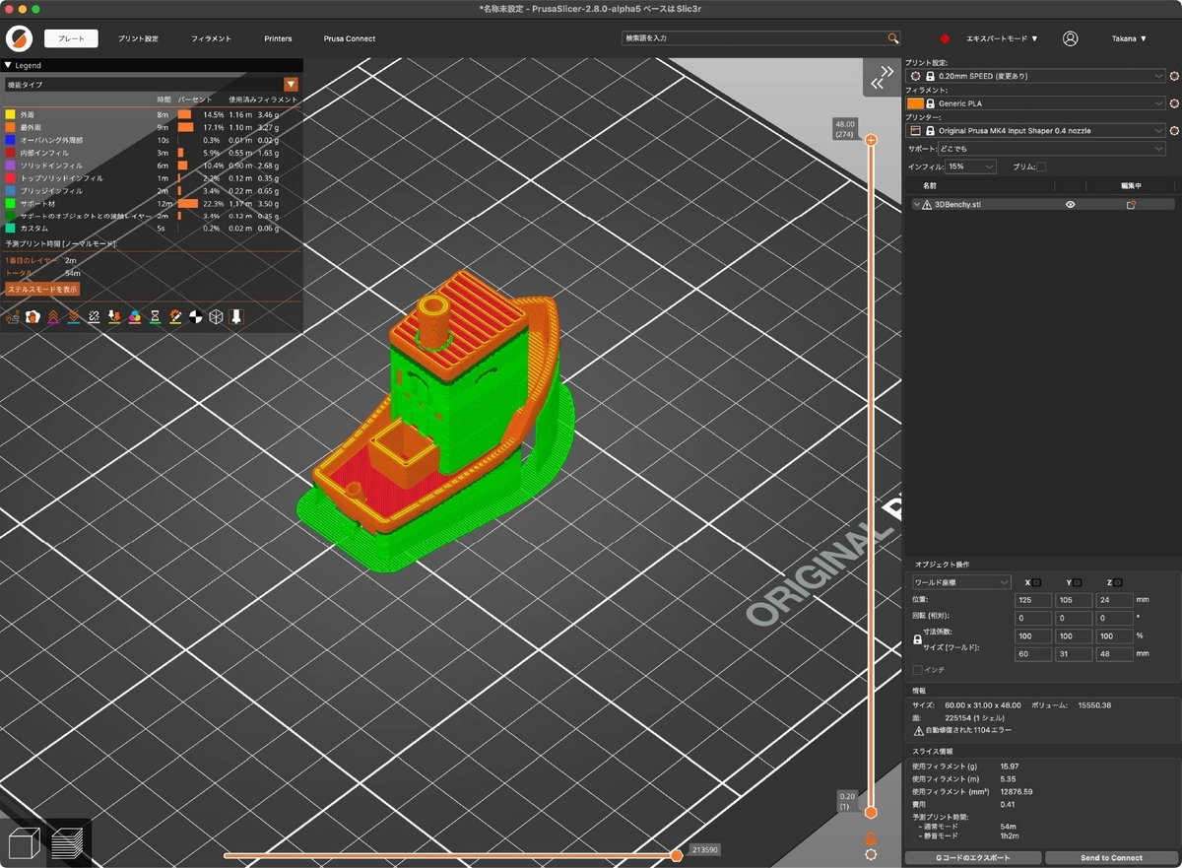
Task: Toggle pause prints hourglass icon
Action: [x=156, y=316]
